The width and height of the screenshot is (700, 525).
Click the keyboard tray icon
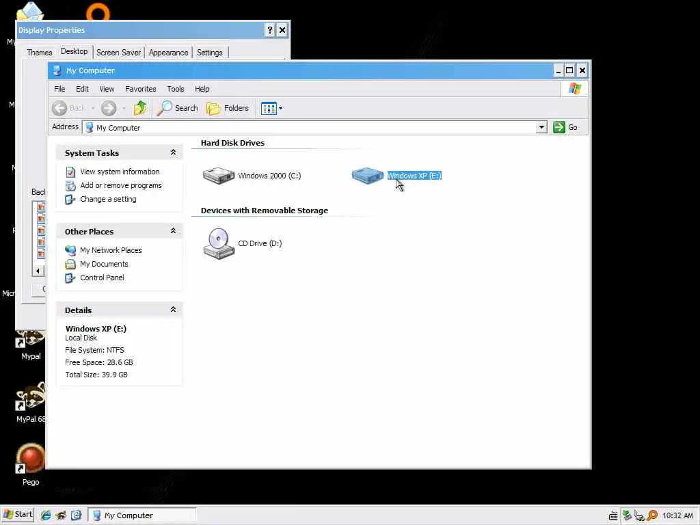[x=613, y=515]
